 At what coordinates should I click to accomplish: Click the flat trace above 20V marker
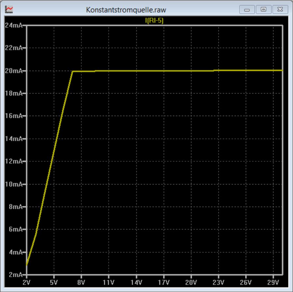[191, 71]
